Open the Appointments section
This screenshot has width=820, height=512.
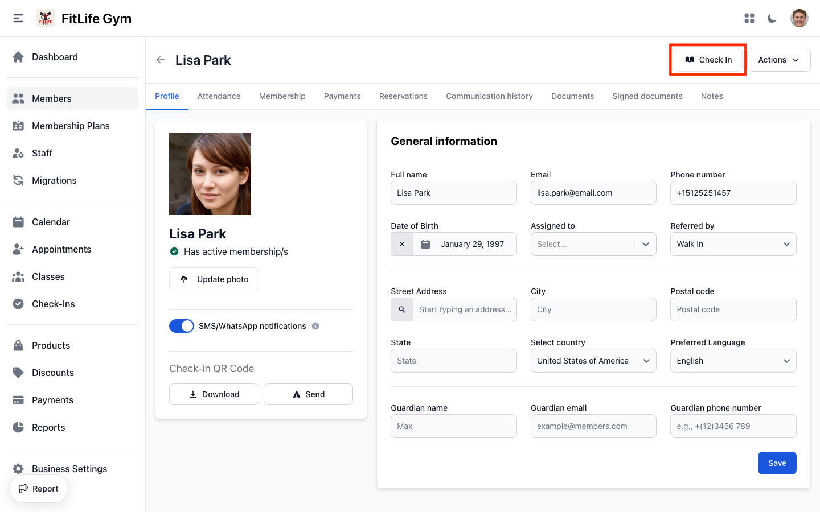click(x=61, y=249)
